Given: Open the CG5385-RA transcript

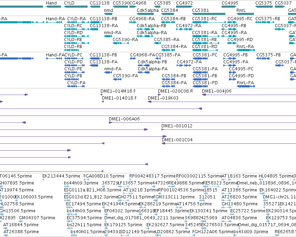Looking at the screenshot, I should pyautogui.click(x=158, y=43).
